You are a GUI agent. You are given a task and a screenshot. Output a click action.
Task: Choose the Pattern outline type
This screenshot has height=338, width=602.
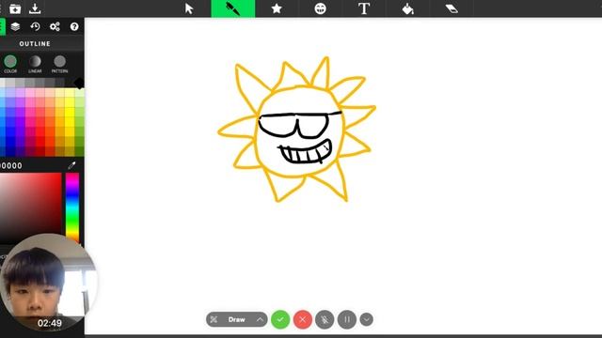click(x=59, y=64)
